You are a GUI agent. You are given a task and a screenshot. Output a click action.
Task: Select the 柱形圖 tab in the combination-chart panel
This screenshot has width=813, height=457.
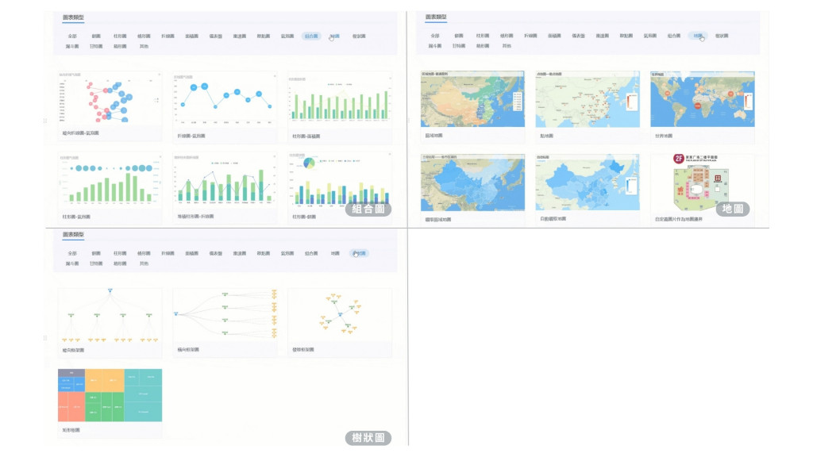coord(120,36)
